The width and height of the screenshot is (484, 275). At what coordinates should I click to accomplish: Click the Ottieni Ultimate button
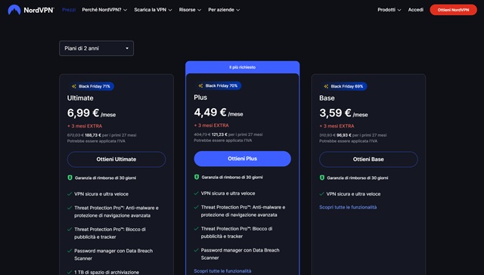coord(116,159)
